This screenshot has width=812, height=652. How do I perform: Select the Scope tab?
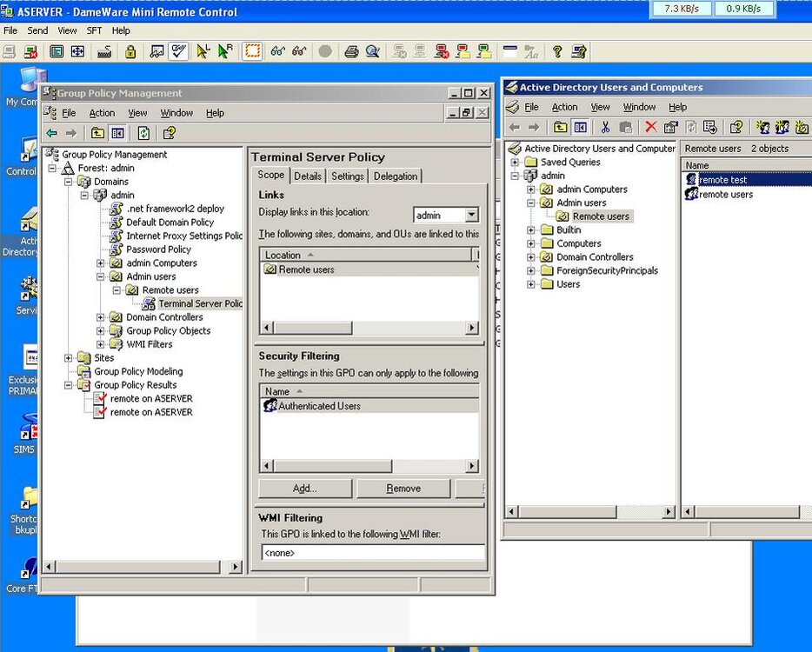[271, 175]
